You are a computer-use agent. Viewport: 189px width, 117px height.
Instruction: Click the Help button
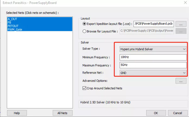tap(17, 113)
